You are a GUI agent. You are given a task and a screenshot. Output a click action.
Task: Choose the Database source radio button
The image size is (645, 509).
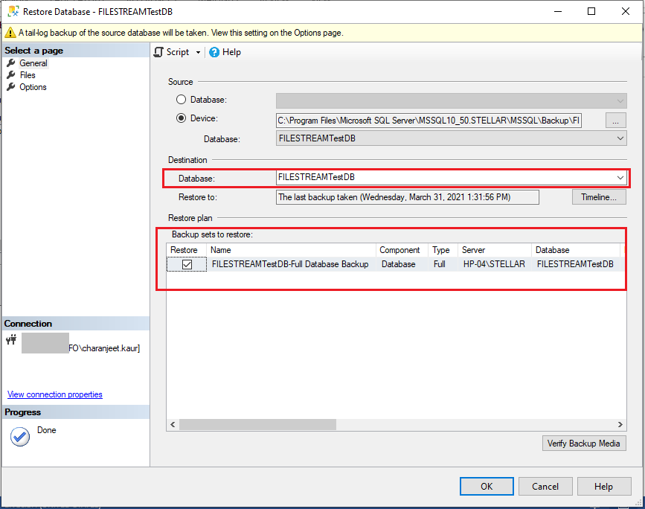point(181,100)
